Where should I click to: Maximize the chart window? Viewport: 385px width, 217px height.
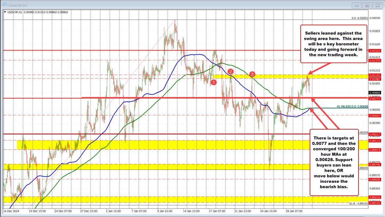tap(367, 5)
